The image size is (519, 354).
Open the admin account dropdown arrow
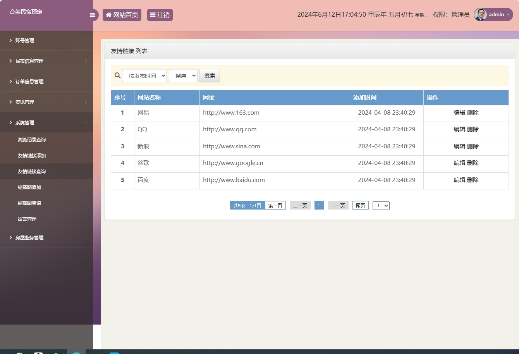(508, 15)
